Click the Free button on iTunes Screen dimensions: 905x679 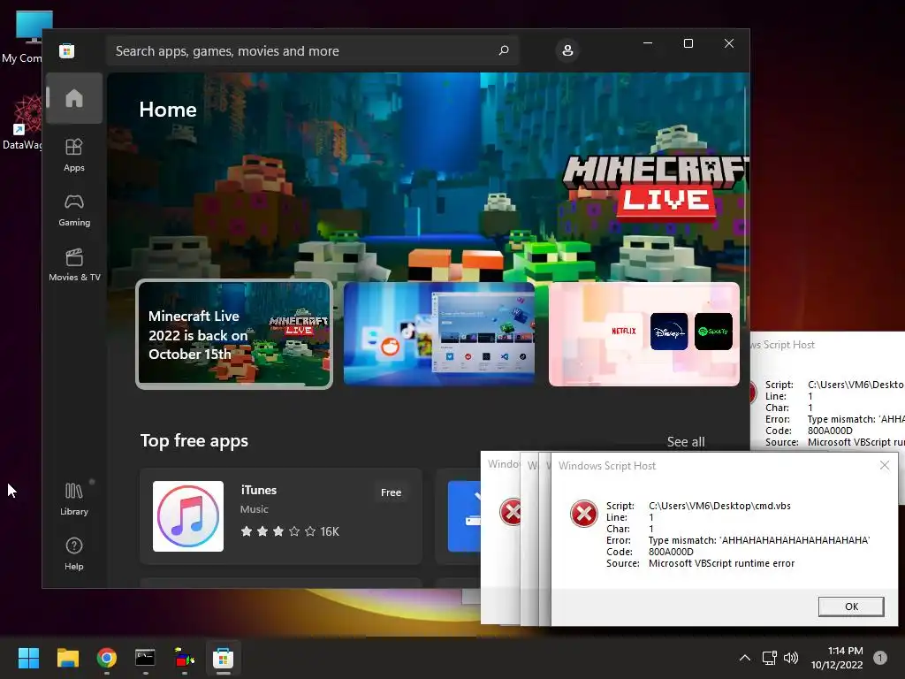391,492
